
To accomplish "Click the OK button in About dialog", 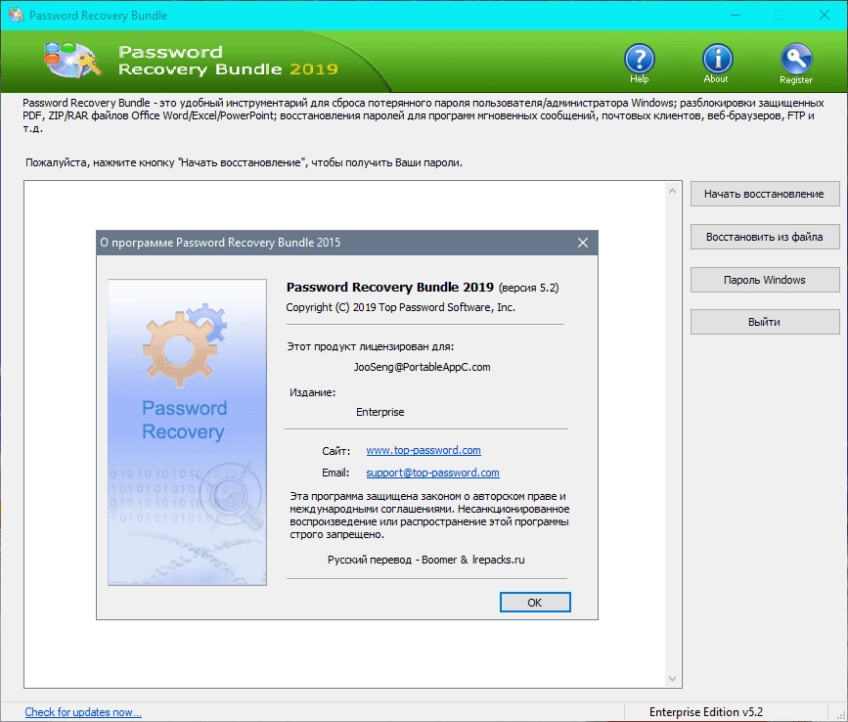I will tap(535, 603).
